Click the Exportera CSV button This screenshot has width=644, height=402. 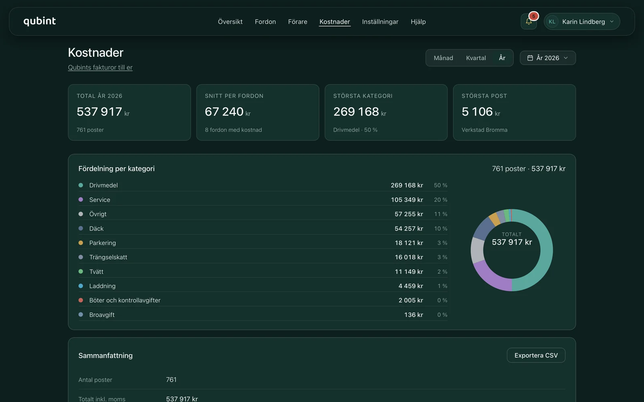click(536, 355)
